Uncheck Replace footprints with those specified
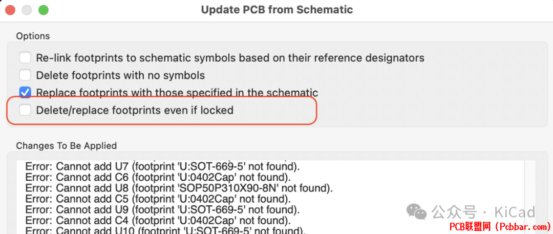This screenshot has height=234, width=553. tap(25, 93)
